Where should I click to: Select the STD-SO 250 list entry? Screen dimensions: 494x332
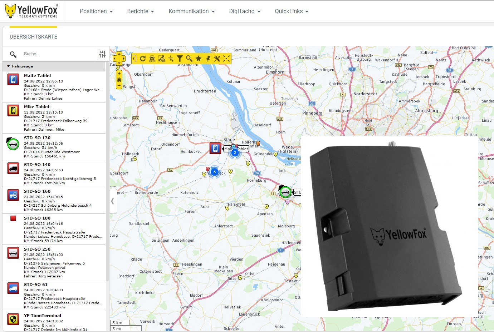(x=54, y=262)
